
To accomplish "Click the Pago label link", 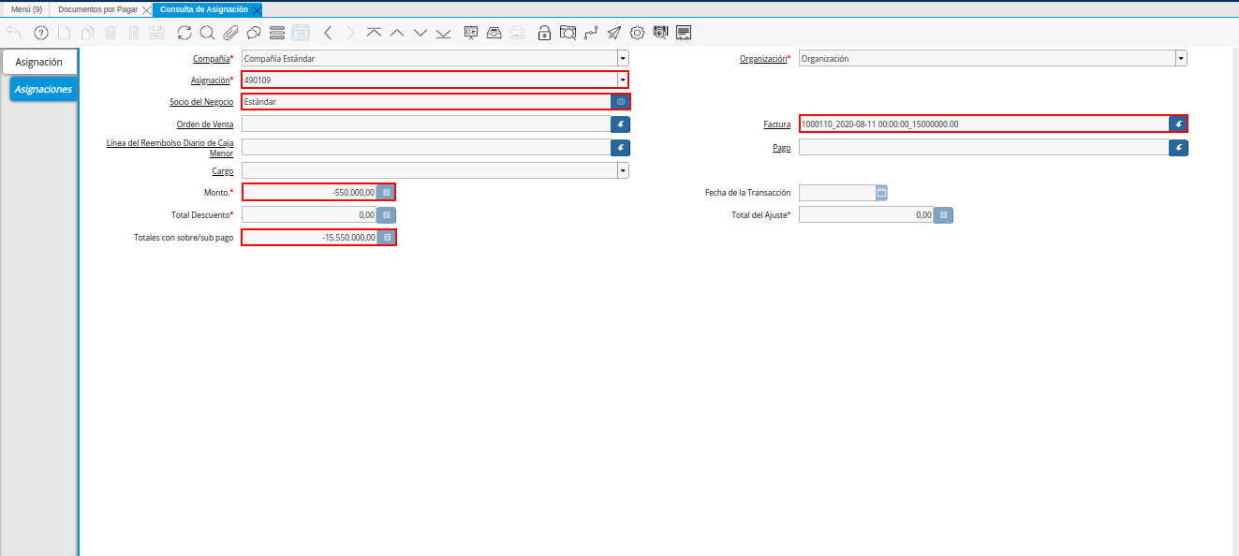I will tap(782, 148).
